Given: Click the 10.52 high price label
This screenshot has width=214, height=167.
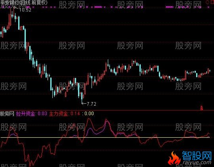Looking at the screenshot, I should (25, 10).
